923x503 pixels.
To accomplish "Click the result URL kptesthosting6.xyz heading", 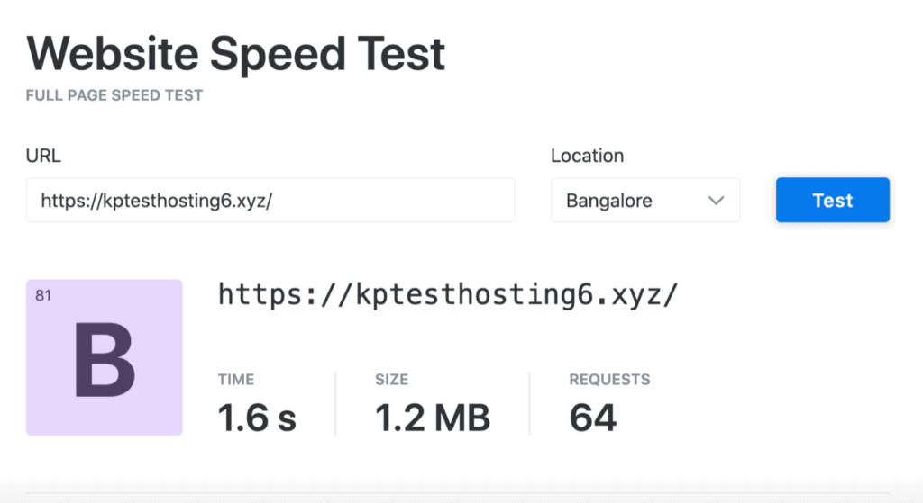I will click(448, 294).
